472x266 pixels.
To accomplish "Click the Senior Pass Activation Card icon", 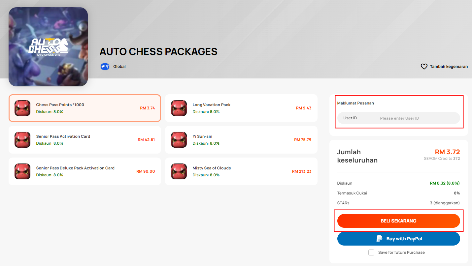I will click(22, 140).
